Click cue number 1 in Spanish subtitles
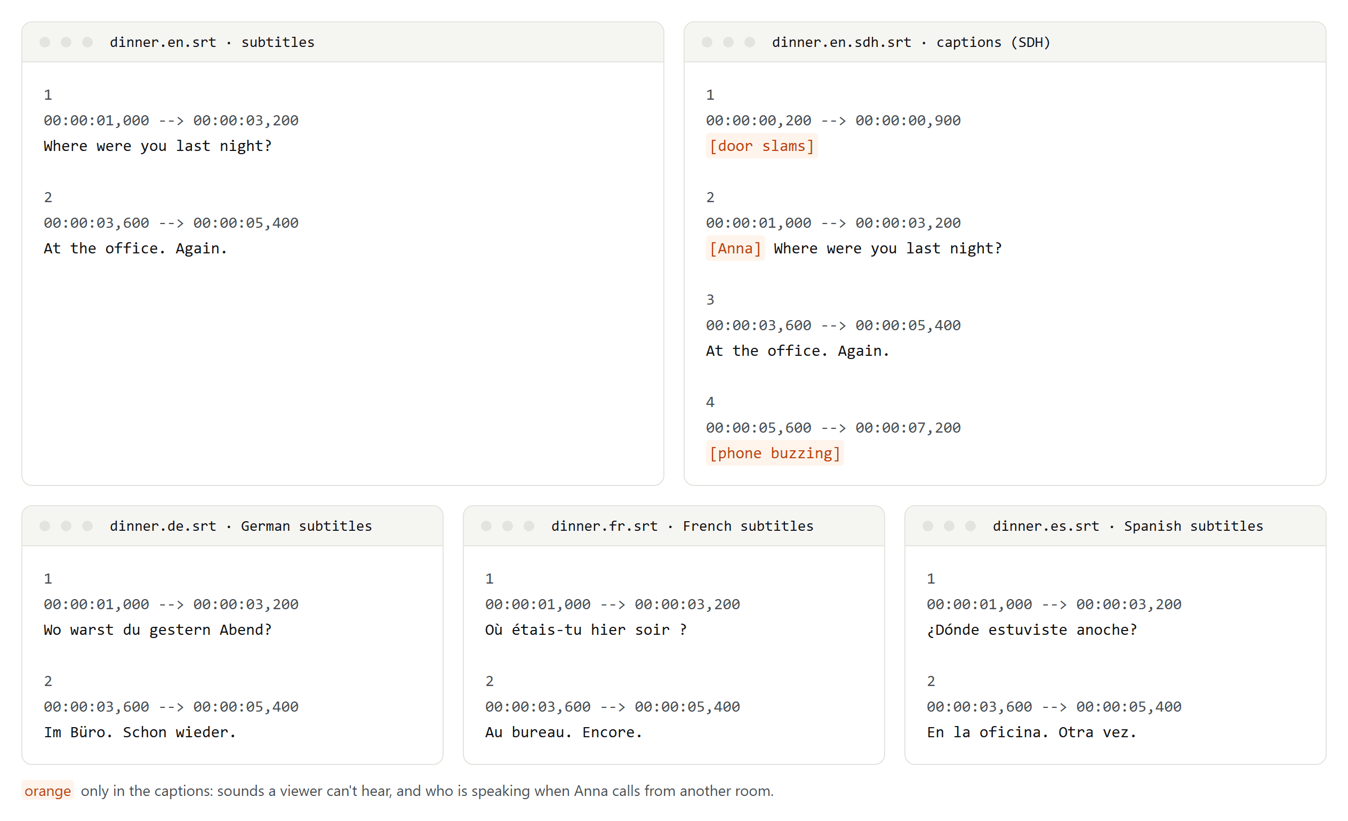Screen dimensions: 1348x821 [x=931, y=578]
